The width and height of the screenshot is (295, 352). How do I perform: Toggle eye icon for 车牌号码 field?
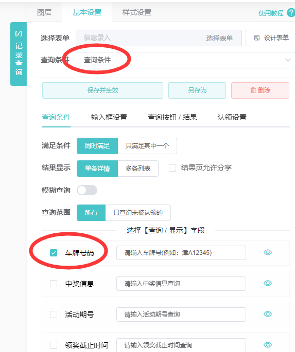[268, 252]
